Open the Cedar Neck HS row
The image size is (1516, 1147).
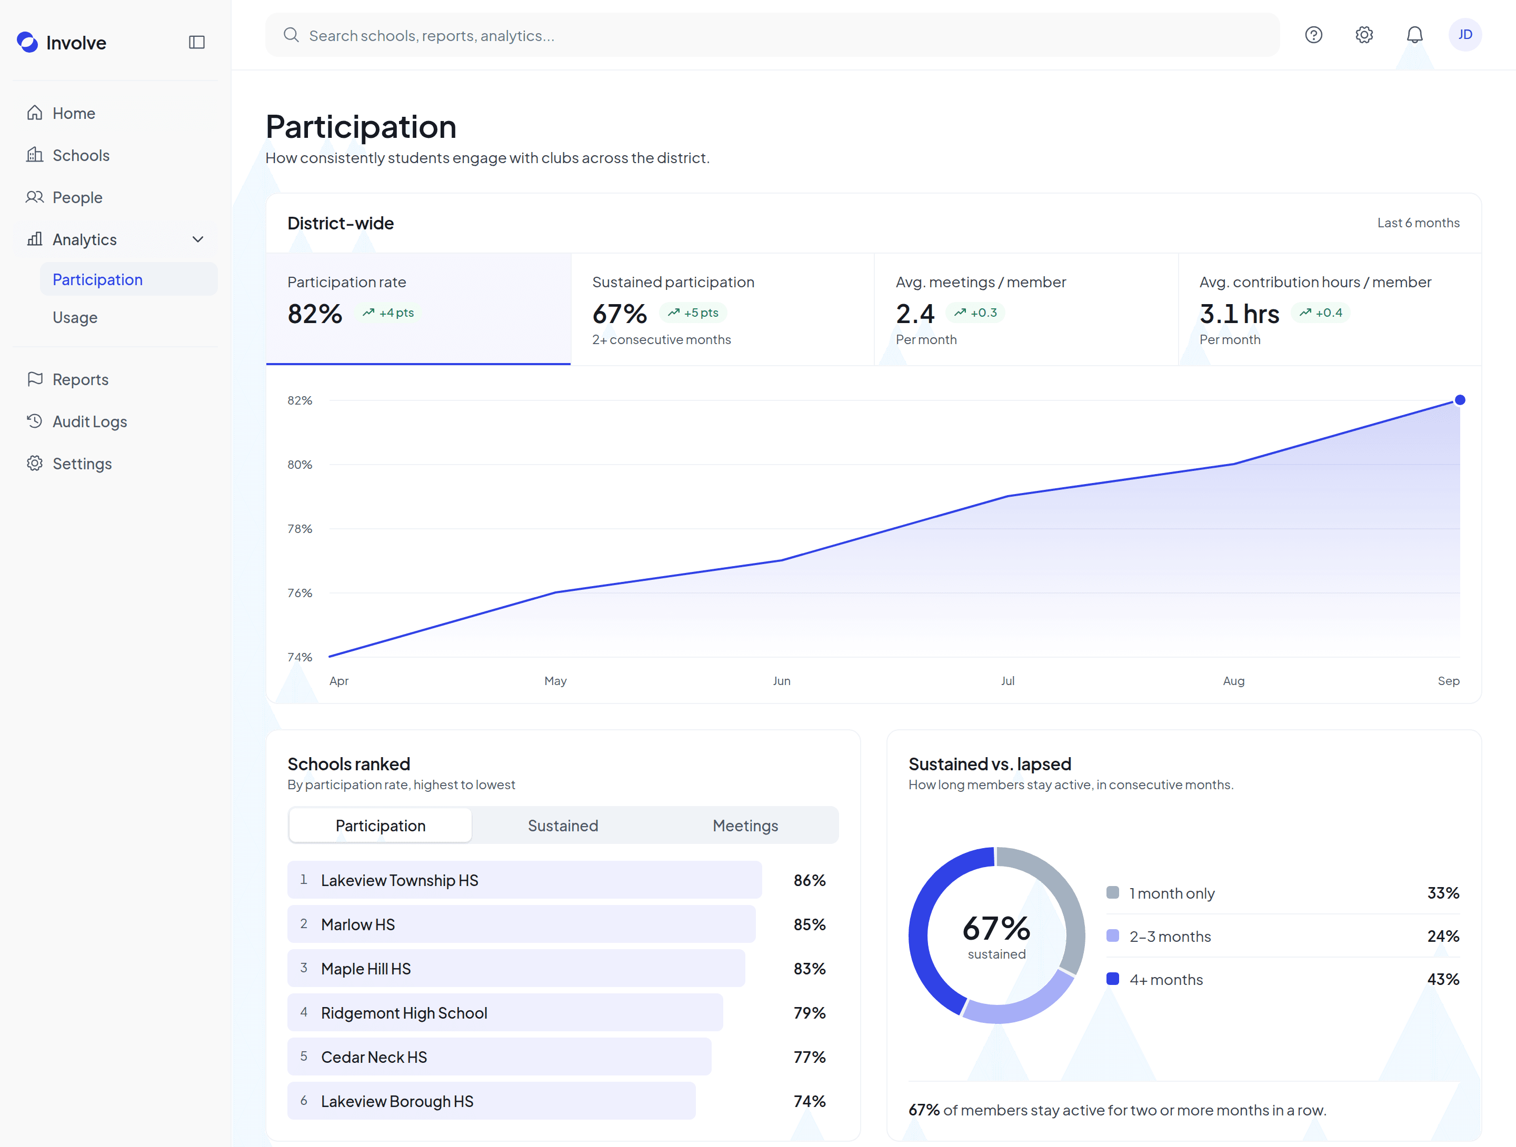tap(563, 1057)
